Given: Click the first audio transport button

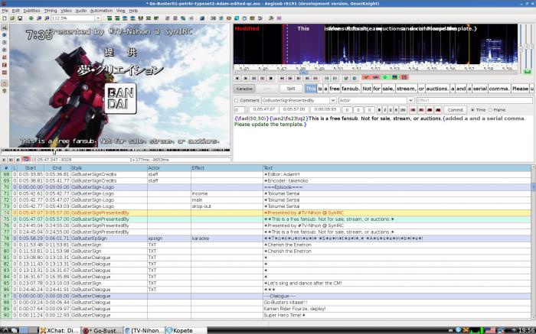Looking at the screenshot, I should (237, 78).
